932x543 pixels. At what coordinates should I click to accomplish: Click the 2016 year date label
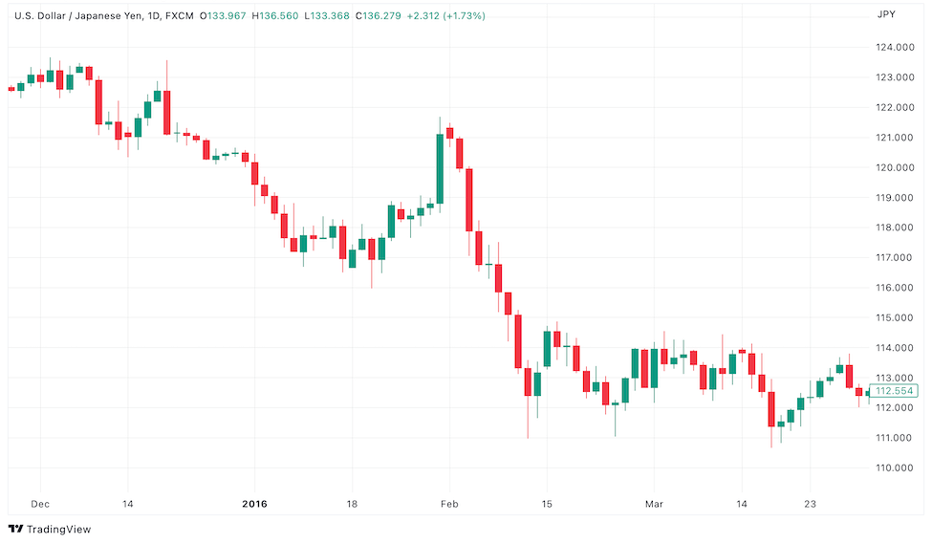coord(254,503)
